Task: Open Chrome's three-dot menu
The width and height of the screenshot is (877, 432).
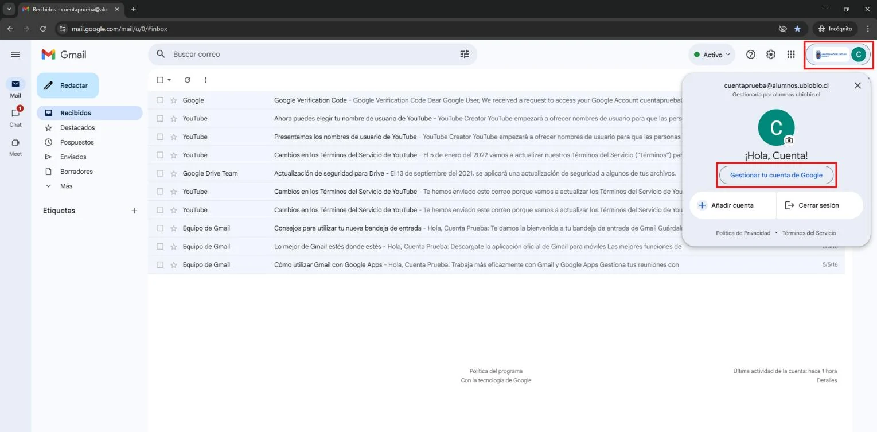Action: pyautogui.click(x=867, y=29)
